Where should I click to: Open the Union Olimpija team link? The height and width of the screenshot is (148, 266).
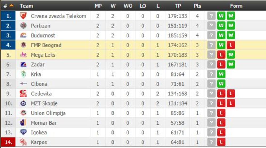(48, 113)
